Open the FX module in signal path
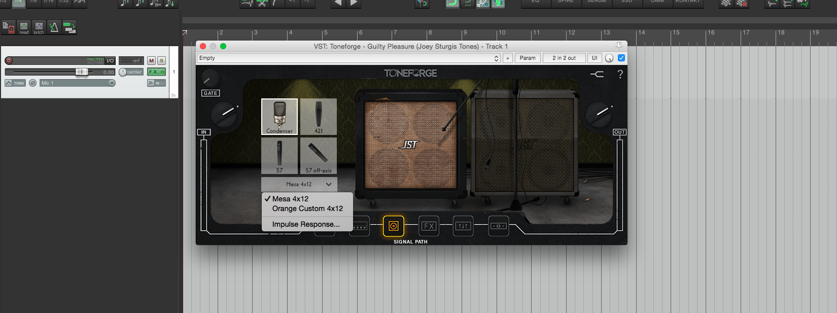The width and height of the screenshot is (837, 313). click(x=429, y=226)
